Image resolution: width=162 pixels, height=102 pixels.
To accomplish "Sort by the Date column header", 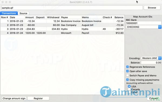I will [17, 17].
